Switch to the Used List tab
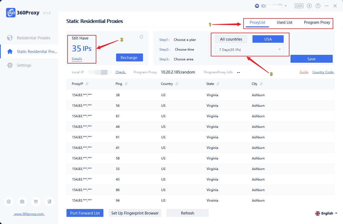This screenshot has width=343, height=224. click(284, 22)
